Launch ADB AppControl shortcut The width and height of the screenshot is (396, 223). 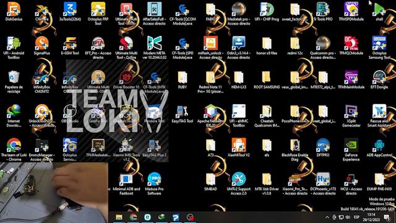tap(379, 145)
